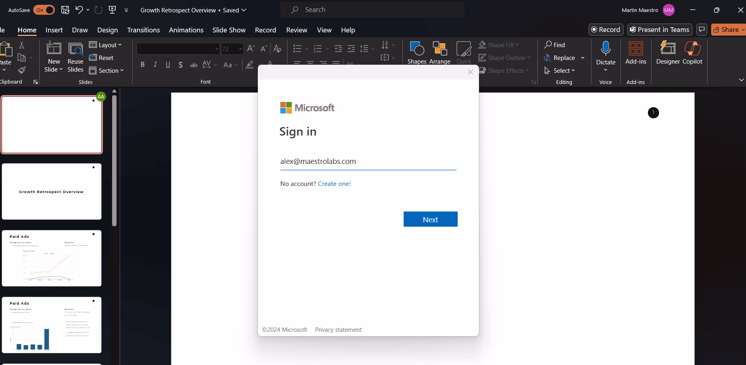This screenshot has height=365, width=746.
Task: Open Martin Maestro account avatar
Action: (x=669, y=10)
